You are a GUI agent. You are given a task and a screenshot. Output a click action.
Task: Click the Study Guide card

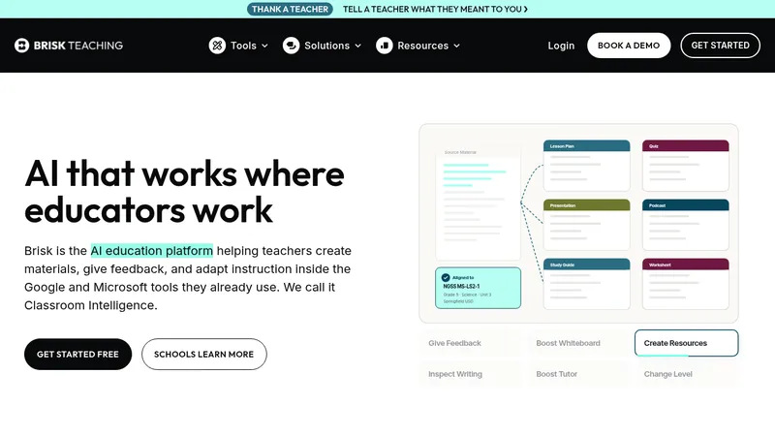point(587,284)
